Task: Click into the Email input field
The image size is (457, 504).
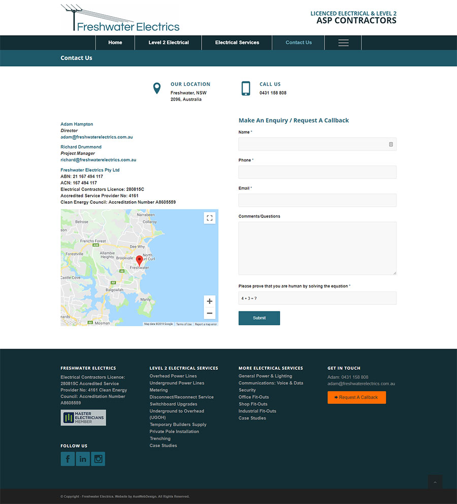Action: 317,200
